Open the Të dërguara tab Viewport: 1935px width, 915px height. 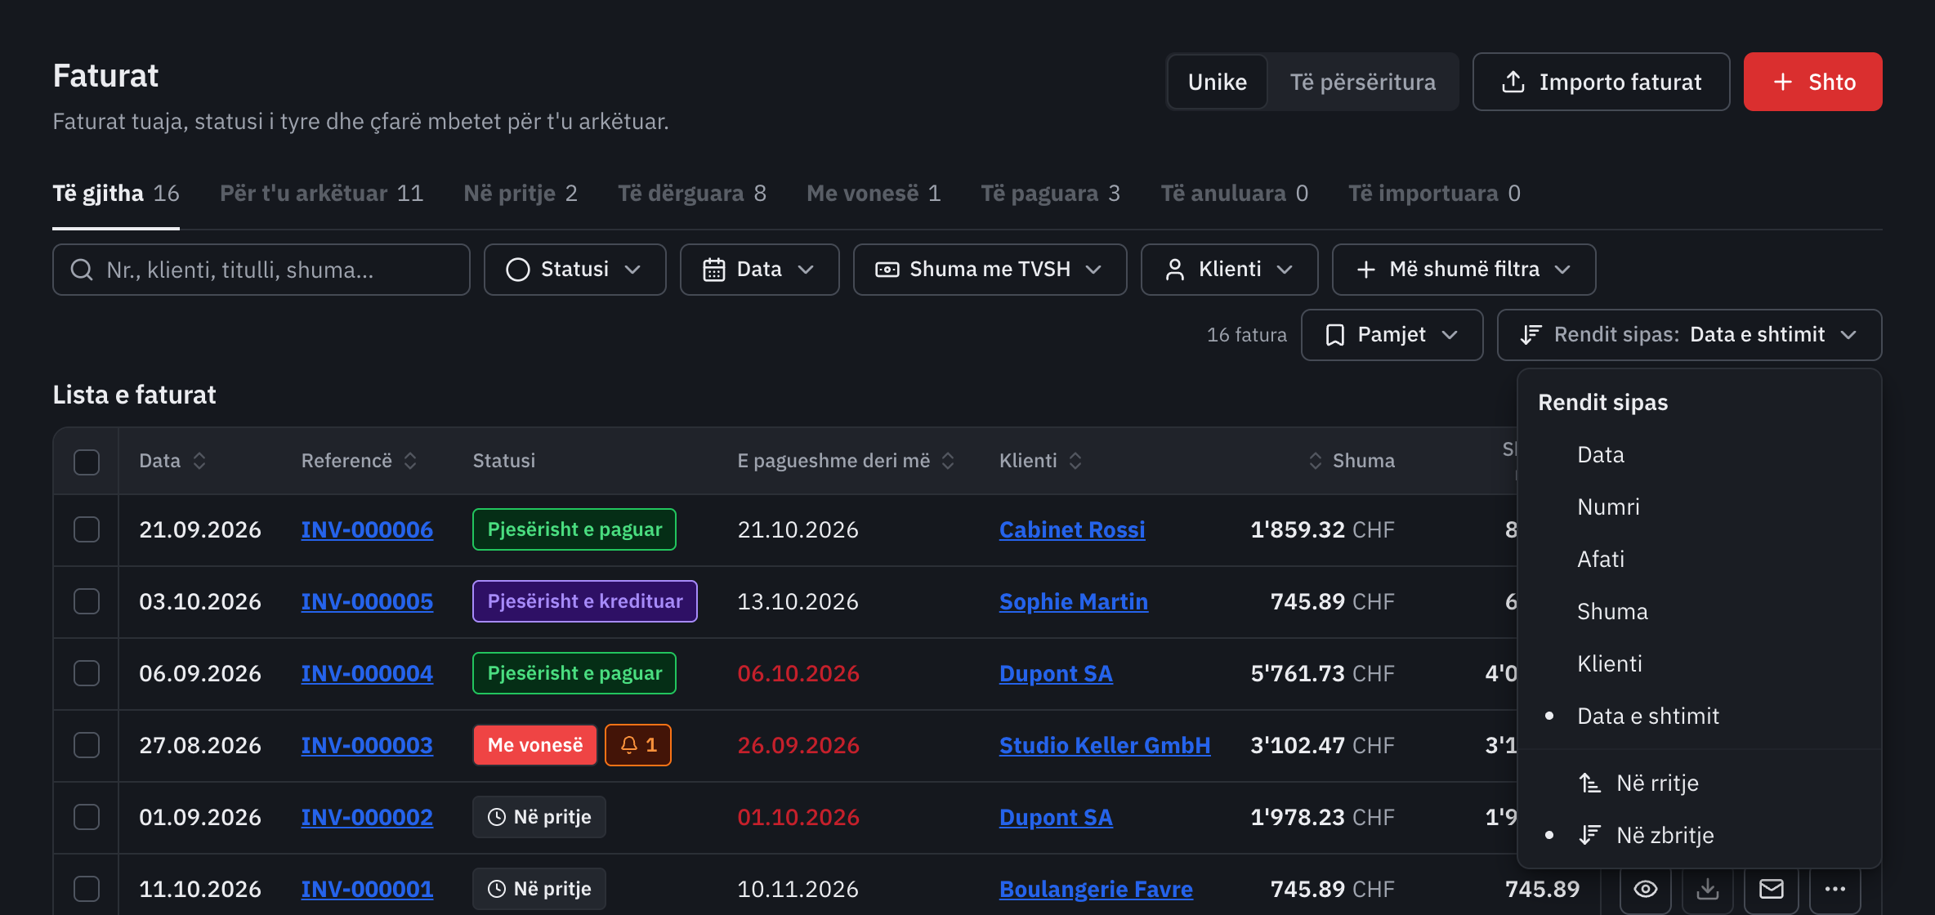tap(691, 194)
